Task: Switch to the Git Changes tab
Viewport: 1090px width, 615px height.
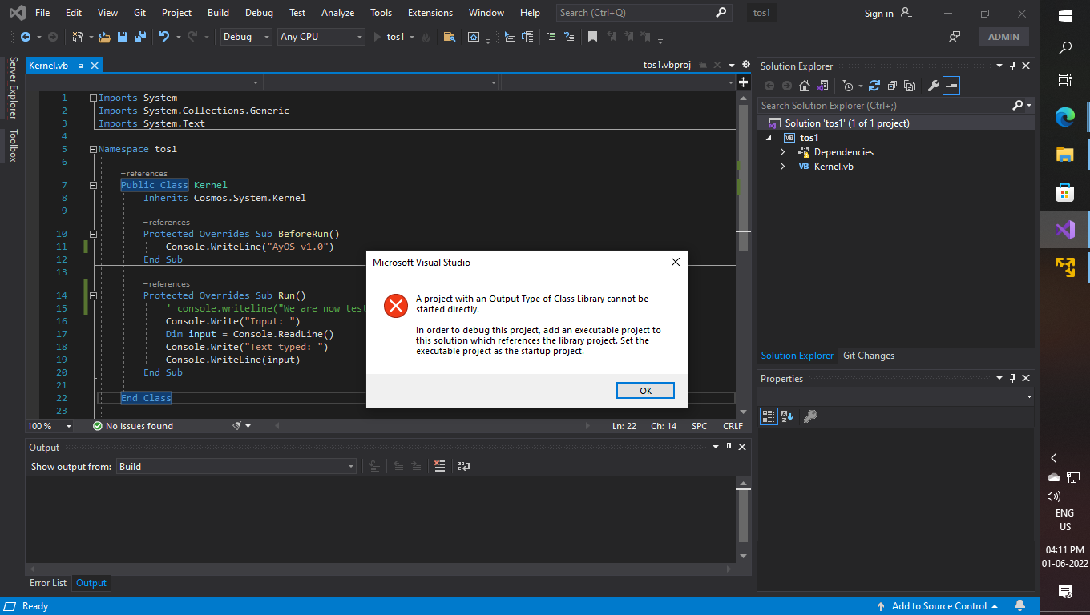Action: click(868, 355)
